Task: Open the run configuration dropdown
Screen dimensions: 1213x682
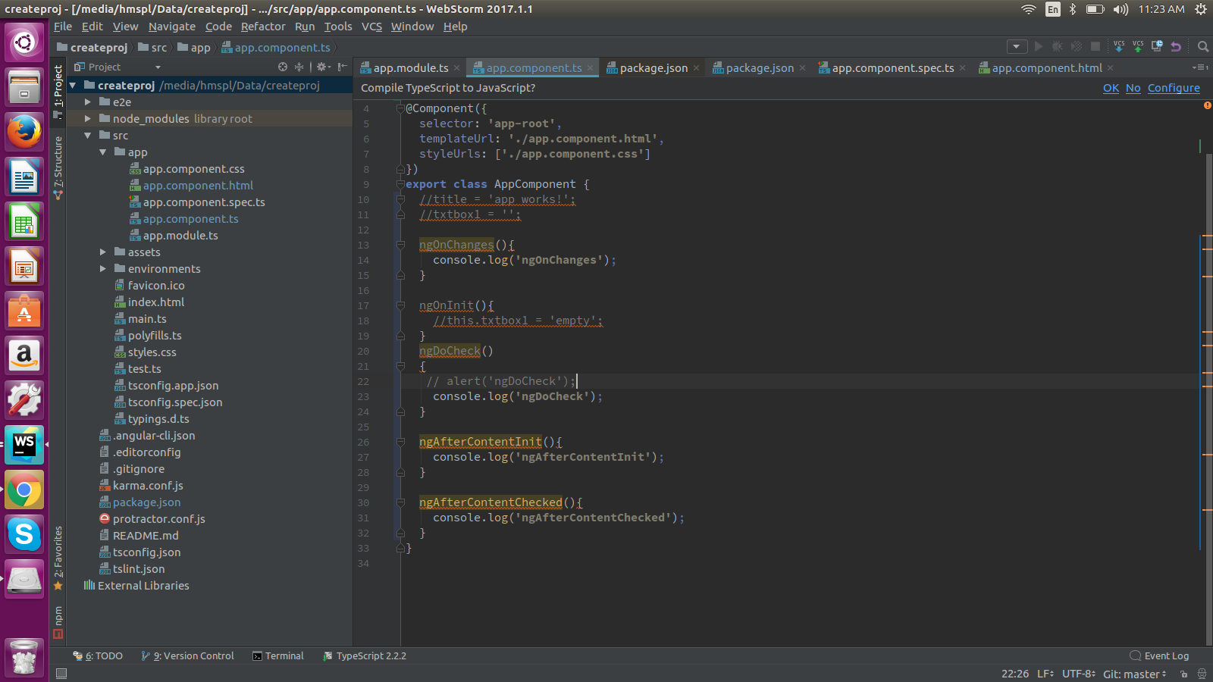Action: [1017, 47]
